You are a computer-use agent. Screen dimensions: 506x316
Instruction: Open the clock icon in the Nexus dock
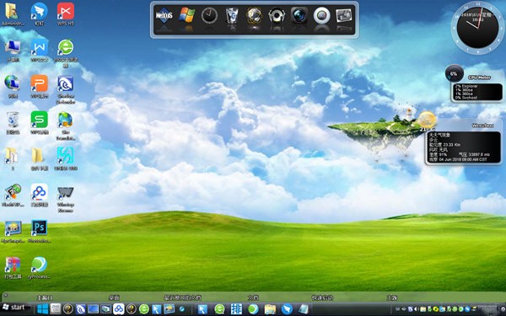coord(209,15)
